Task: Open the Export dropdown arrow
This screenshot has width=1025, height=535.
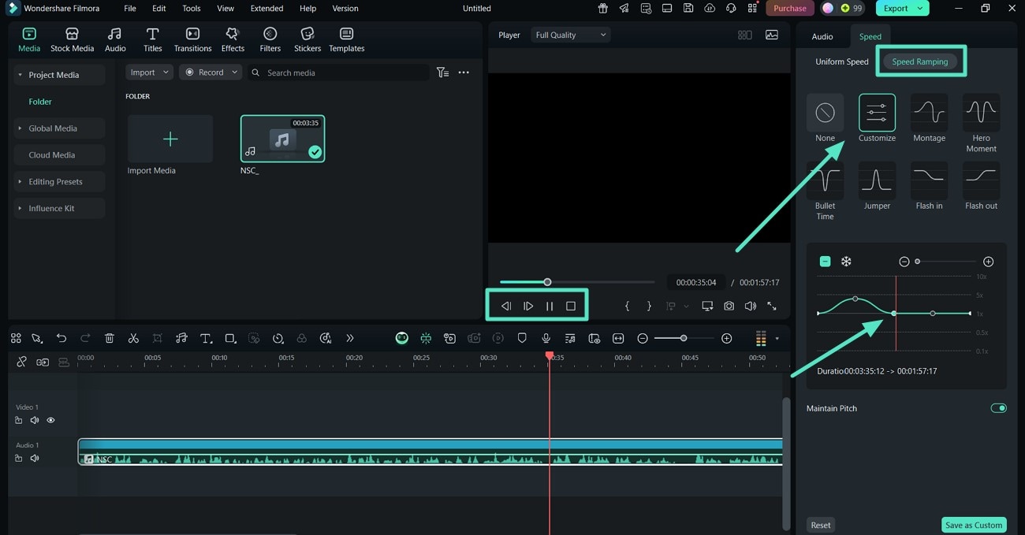Action: click(x=920, y=8)
